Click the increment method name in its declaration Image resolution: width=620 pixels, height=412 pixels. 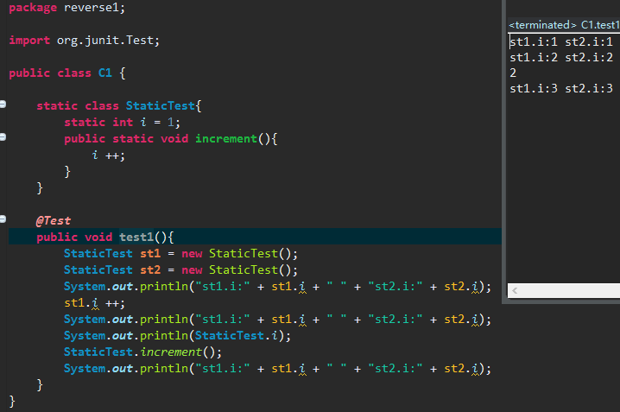click(x=226, y=139)
